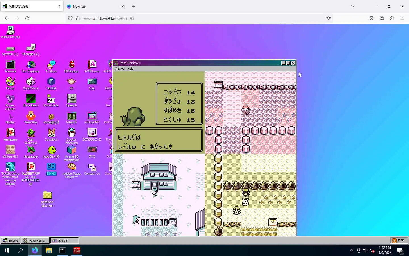The image size is (409, 256).
Task: Open Virtual PC icon
Action: pyautogui.click(x=92, y=118)
